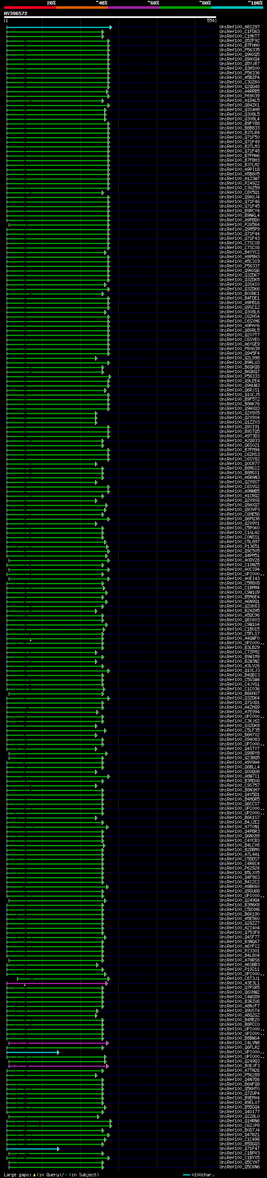Click the cyan alignment bar for UniRef100_A8I297
Image resolution: width=267 pixels, height=1178 pixels.
click(59, 28)
